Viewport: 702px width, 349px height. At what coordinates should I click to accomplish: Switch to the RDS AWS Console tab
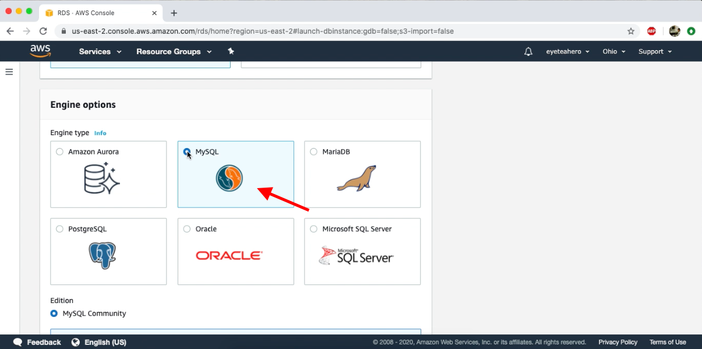click(100, 13)
